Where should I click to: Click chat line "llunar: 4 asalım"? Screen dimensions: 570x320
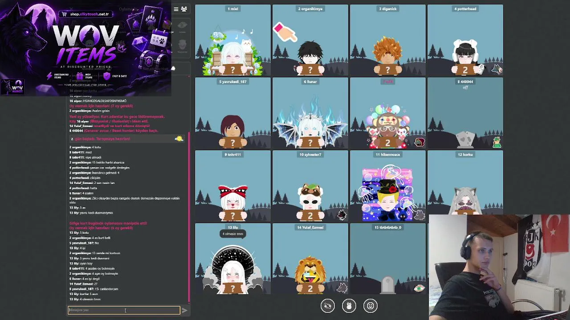(x=81, y=193)
